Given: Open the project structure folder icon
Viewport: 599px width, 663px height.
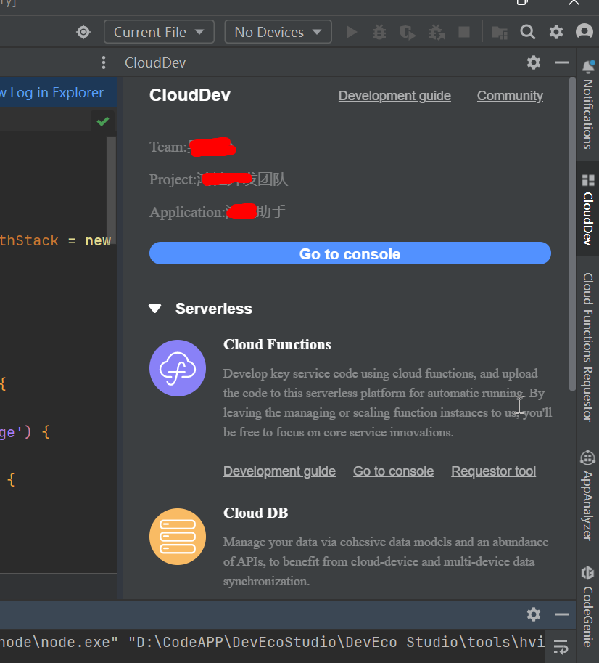Looking at the screenshot, I should click(x=500, y=32).
